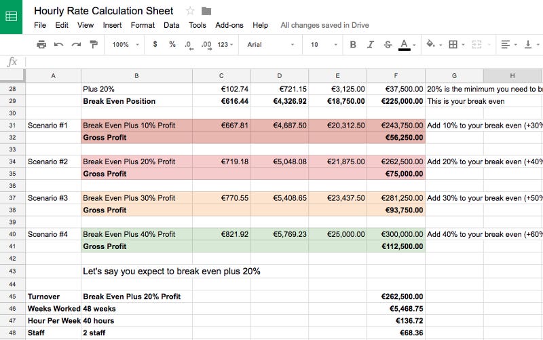Screen dimensions: 543x340
Task: Open the Format menu
Action: coord(143,25)
